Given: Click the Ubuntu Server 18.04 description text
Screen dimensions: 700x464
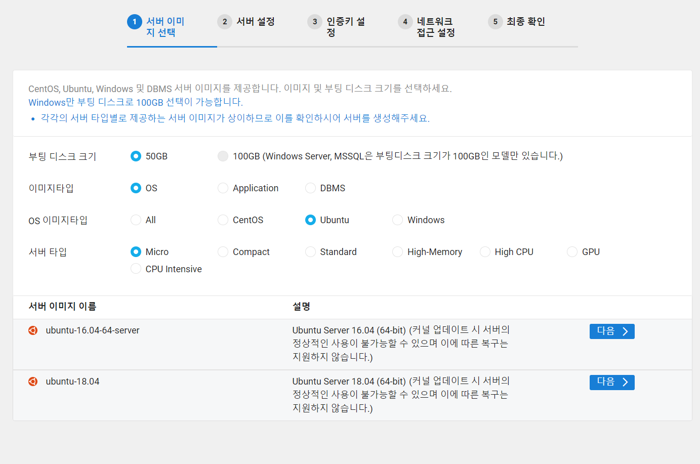Looking at the screenshot, I should (x=401, y=395).
